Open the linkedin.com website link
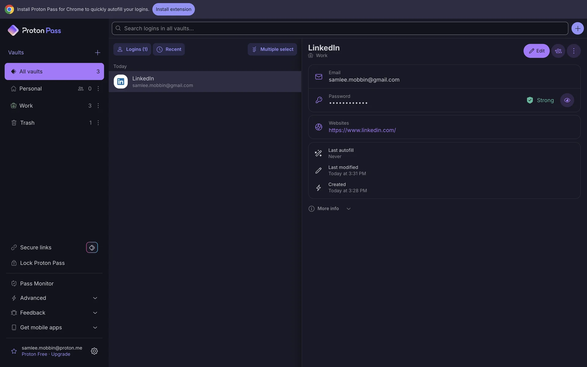Image resolution: width=587 pixels, height=367 pixels. click(x=362, y=130)
